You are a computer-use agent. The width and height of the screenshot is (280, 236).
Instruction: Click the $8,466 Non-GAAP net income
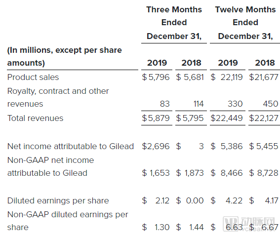click(227, 173)
